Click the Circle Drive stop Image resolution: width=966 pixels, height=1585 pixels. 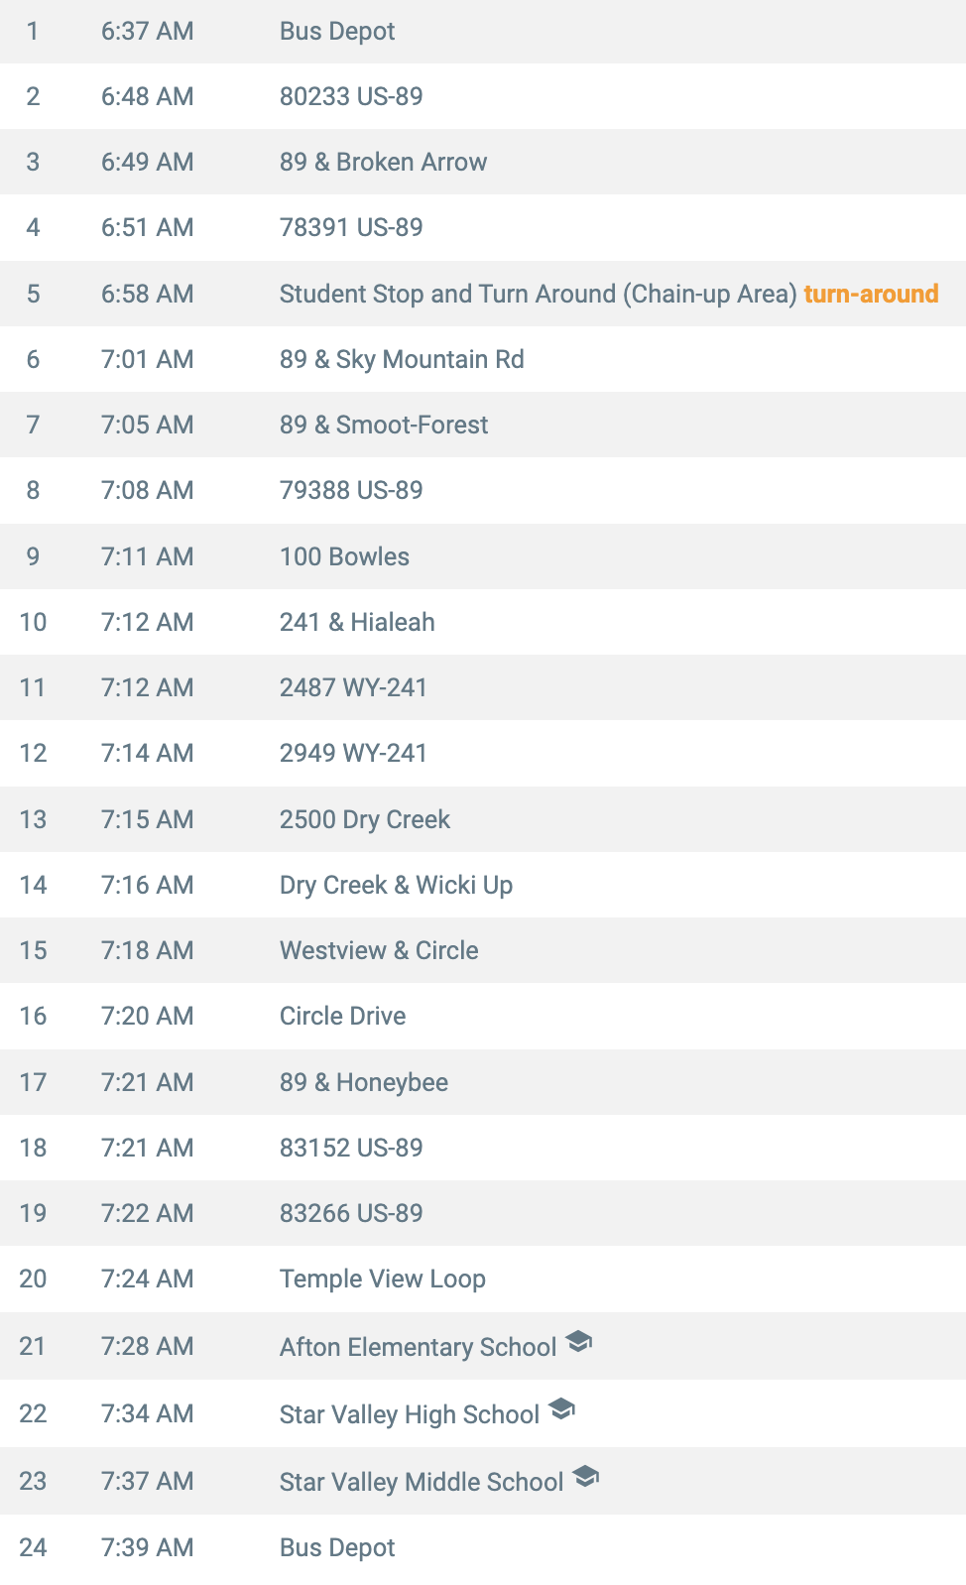click(x=483, y=1016)
